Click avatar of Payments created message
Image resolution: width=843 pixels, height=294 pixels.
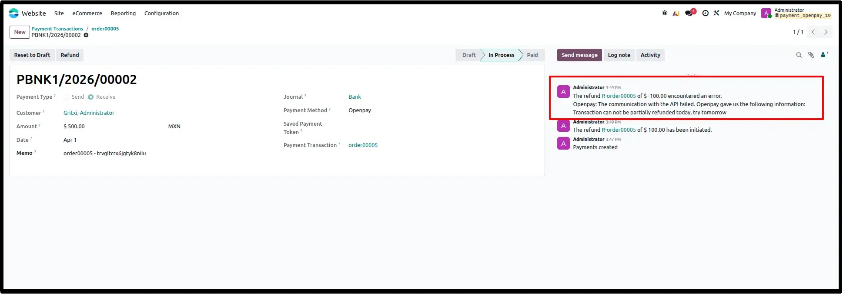click(x=563, y=144)
